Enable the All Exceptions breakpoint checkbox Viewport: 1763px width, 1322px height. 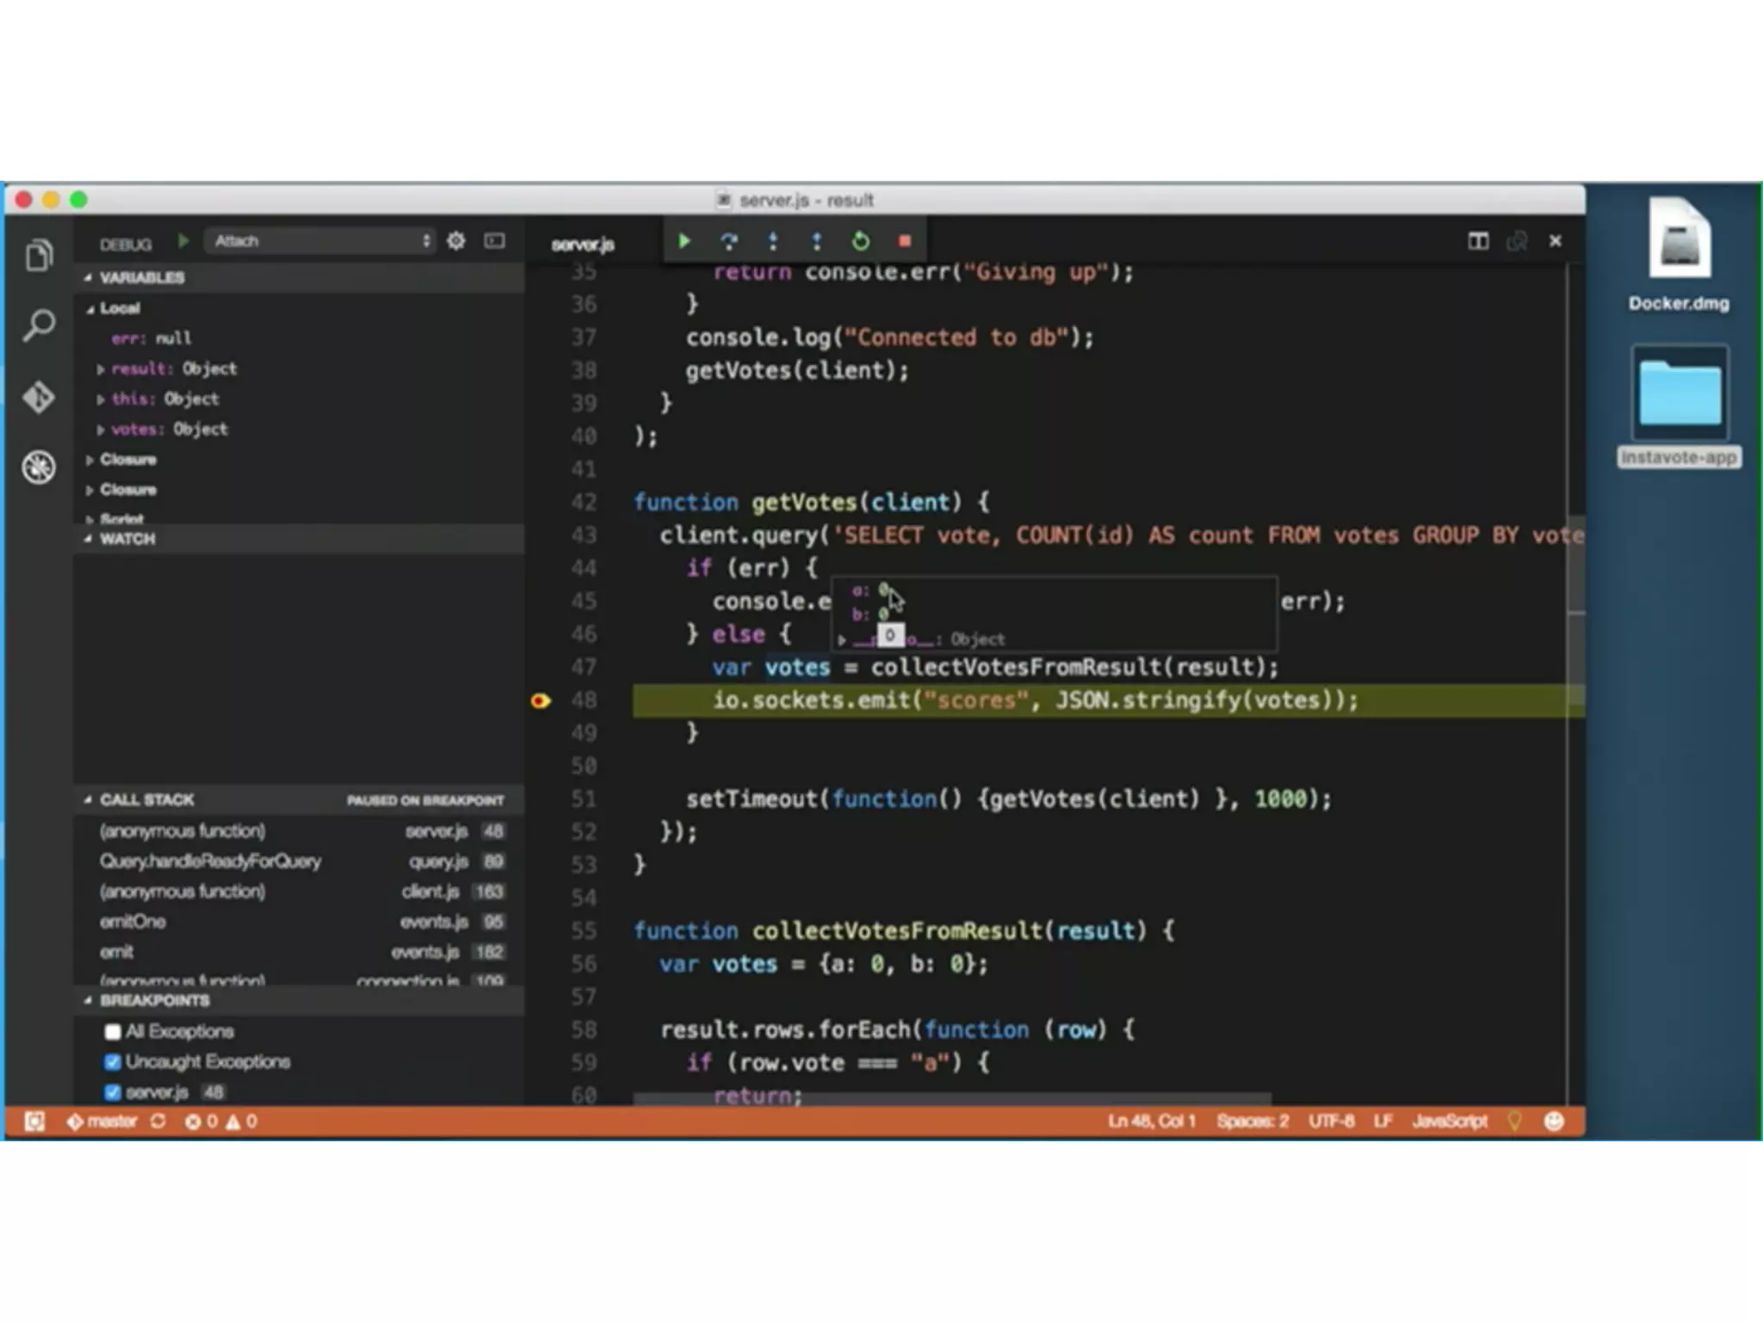(x=113, y=1031)
